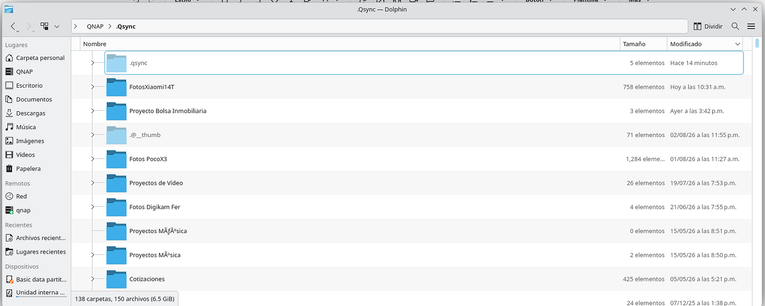Screen dimensions: 765x306
Task: Click '19/07/26 a las 7:53 p.m.' date
Action: point(703,183)
